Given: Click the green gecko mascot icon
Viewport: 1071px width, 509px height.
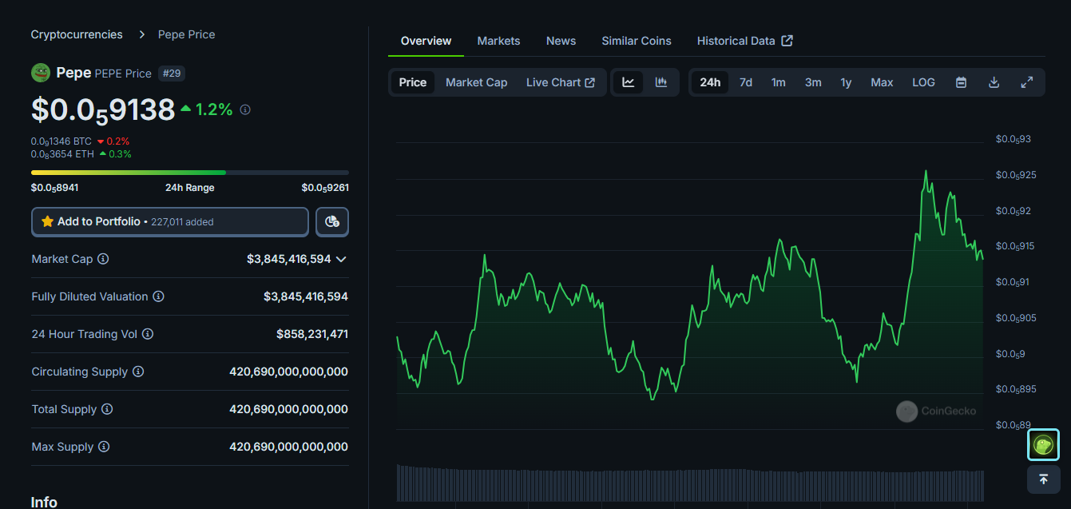Looking at the screenshot, I should tap(1043, 444).
